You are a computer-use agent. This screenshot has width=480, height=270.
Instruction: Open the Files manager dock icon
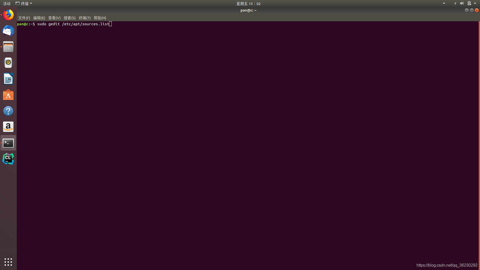pyautogui.click(x=8, y=47)
